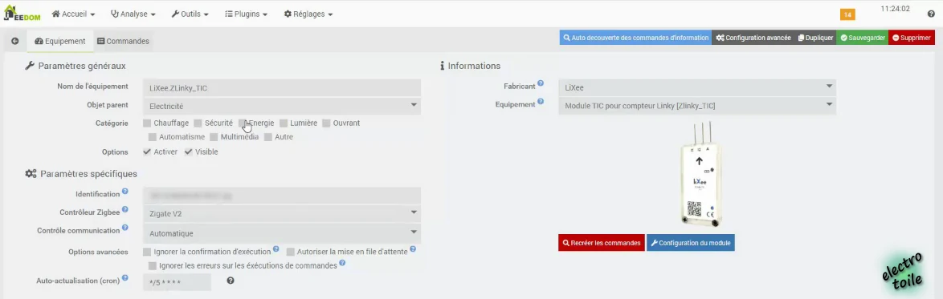This screenshot has width=943, height=299.
Task: Click help icon next to Identification
Action: click(125, 192)
